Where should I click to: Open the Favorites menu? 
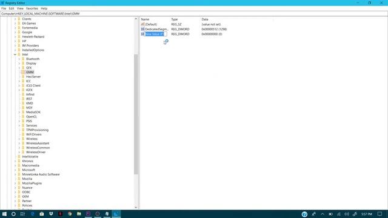(x=32, y=8)
